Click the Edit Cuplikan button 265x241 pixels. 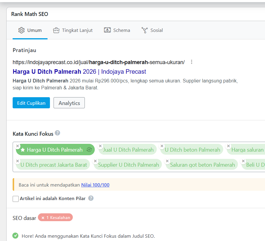[31, 103]
